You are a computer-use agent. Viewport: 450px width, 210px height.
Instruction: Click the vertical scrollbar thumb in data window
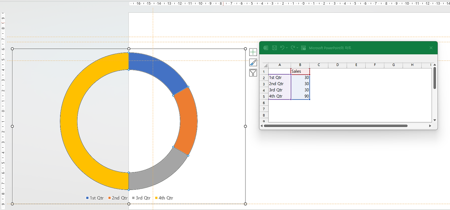coord(435,78)
